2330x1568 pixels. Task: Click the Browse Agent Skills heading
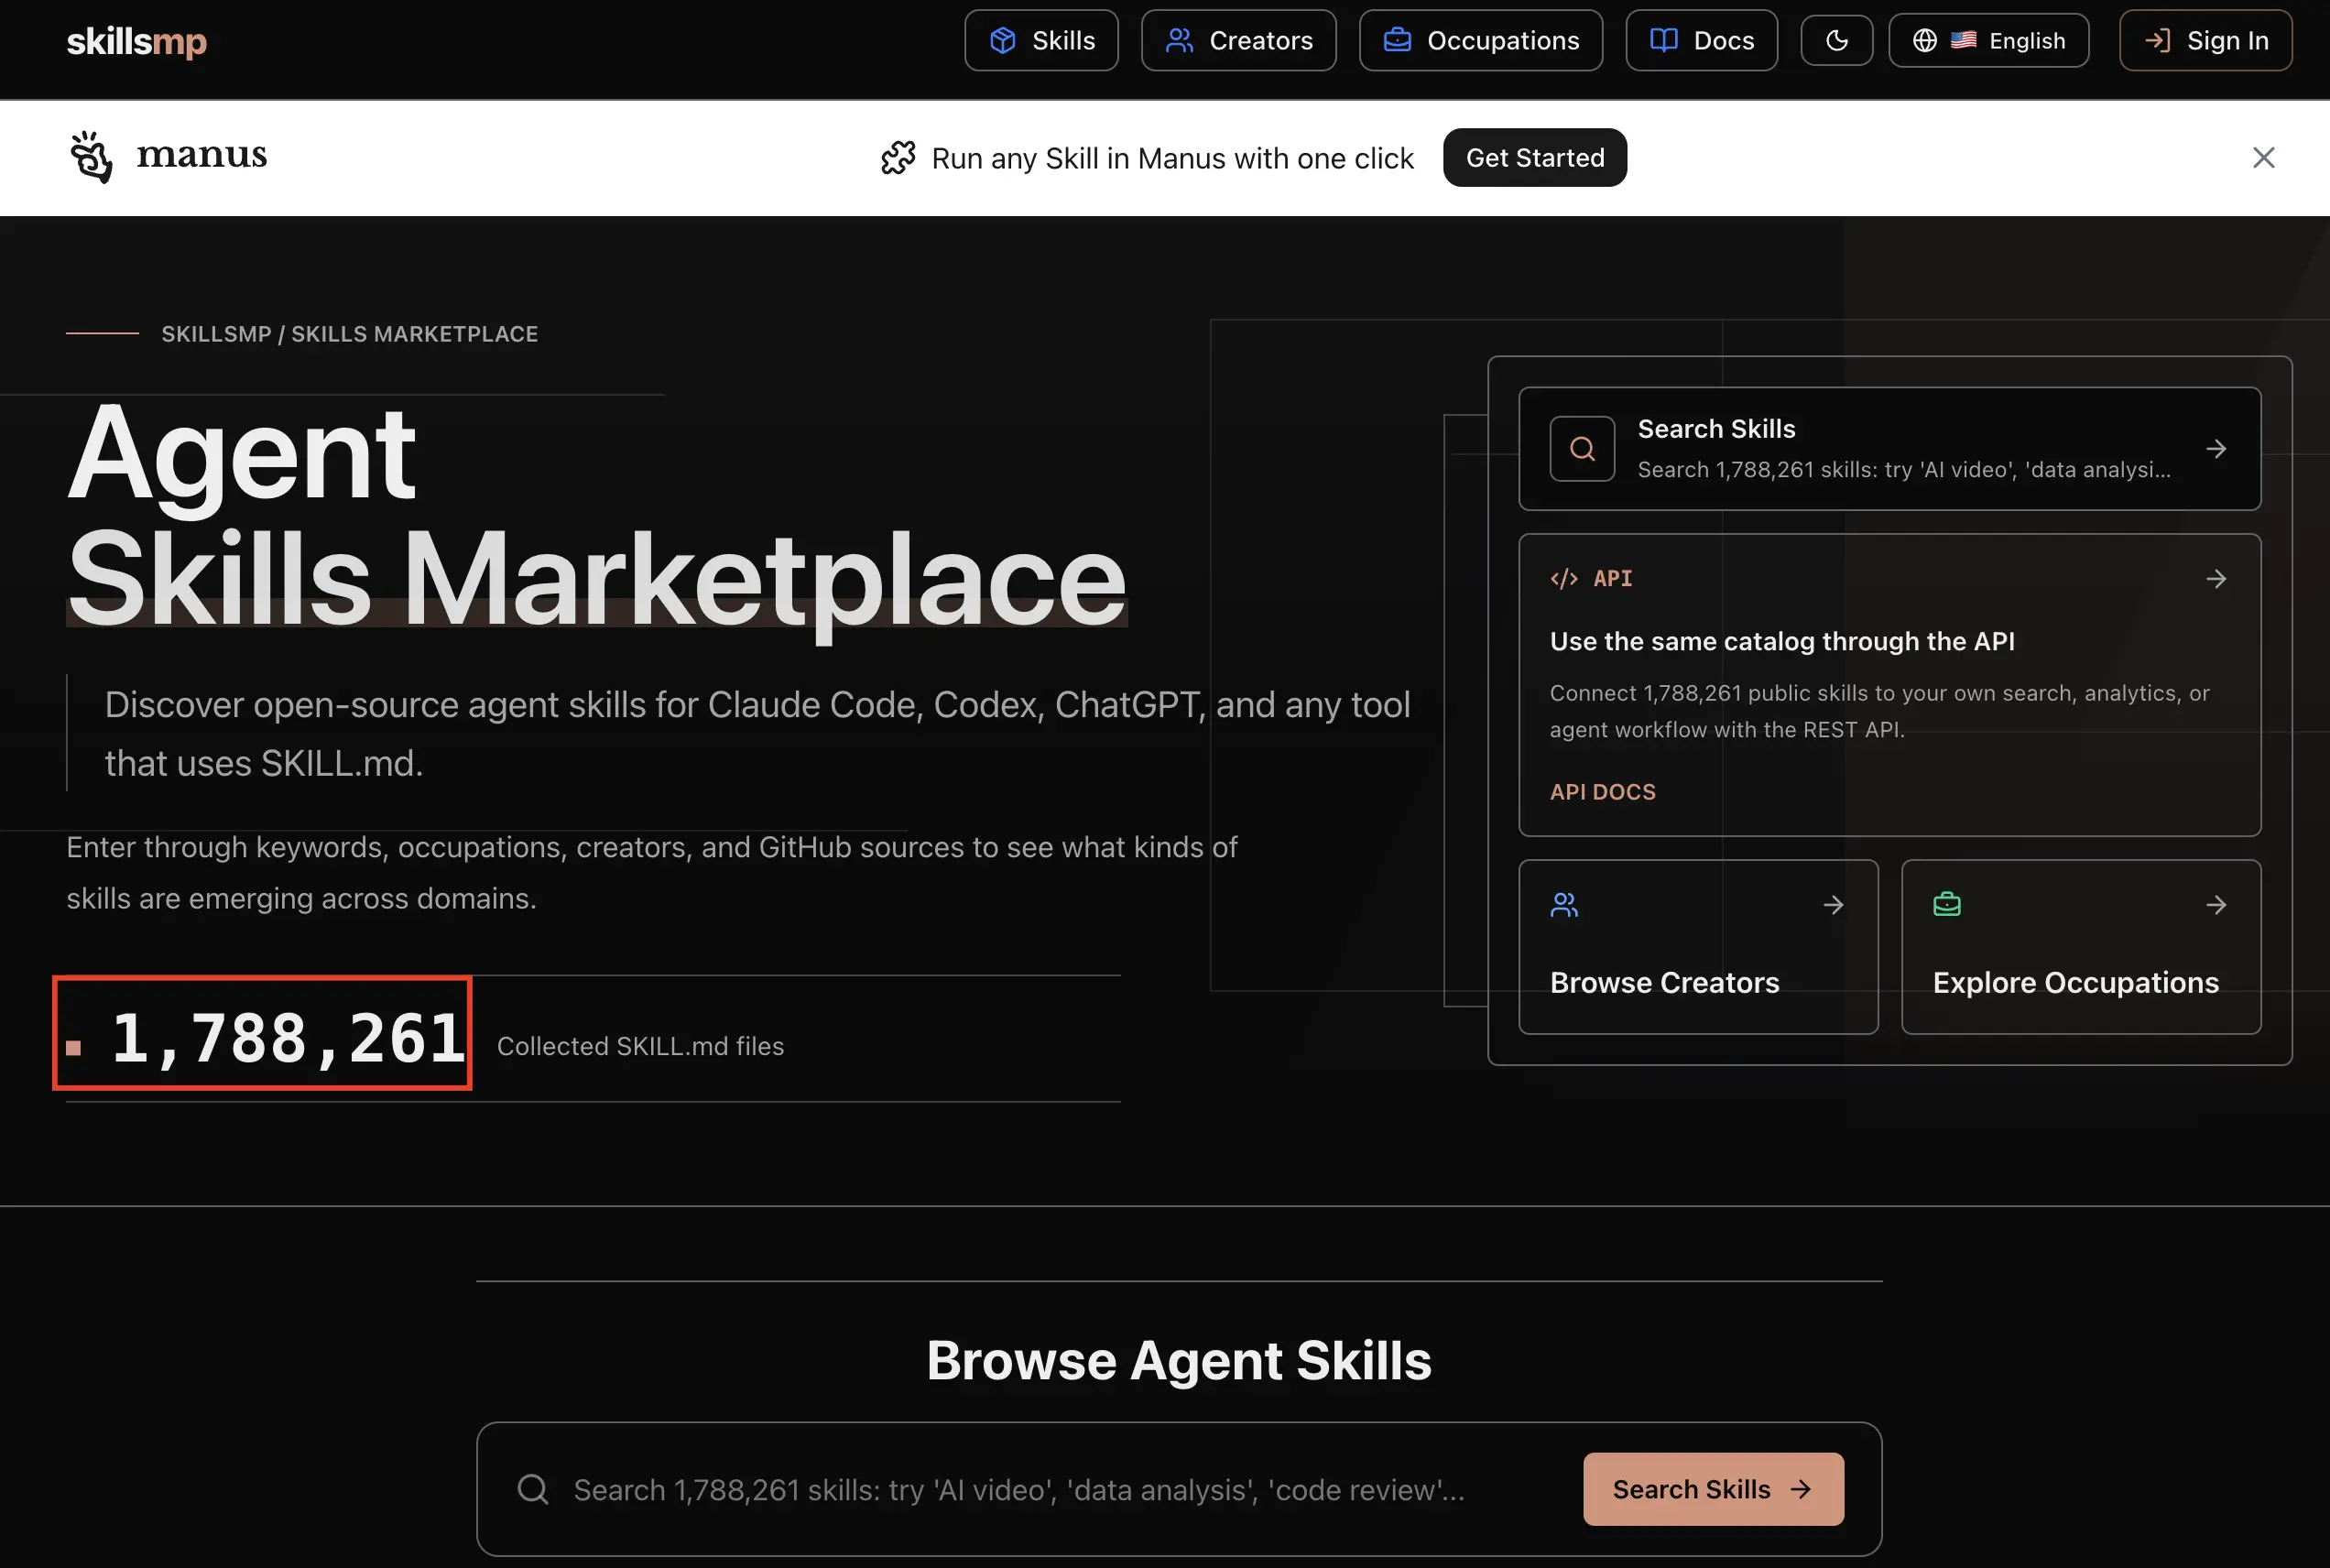[1179, 1360]
